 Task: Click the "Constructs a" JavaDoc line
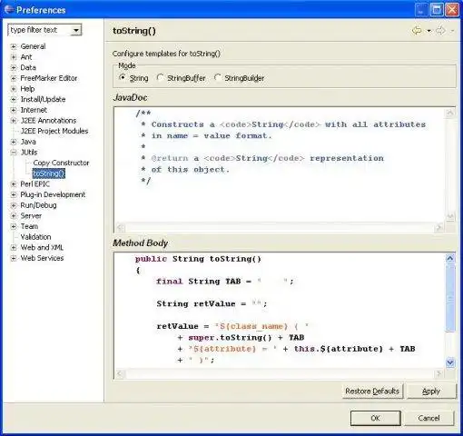pyautogui.click(x=283, y=124)
